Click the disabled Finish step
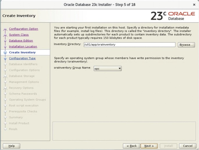 [x=13, y=129]
